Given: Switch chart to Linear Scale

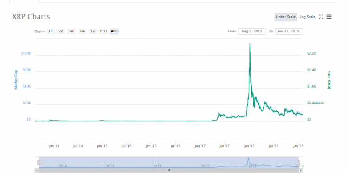Looking at the screenshot, I should 285,17.
